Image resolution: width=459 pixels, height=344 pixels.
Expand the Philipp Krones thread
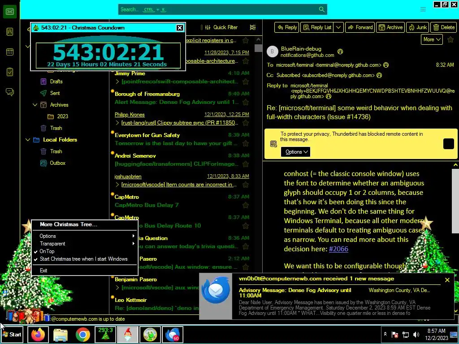point(117,123)
